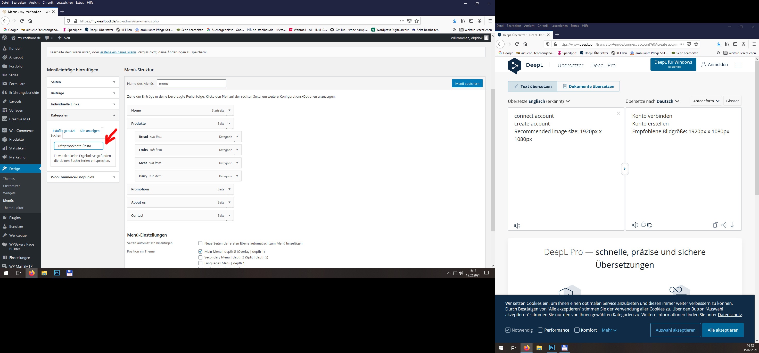Give thumbs down to DeepL translation
Screen dimensions: 759x353
650,225
